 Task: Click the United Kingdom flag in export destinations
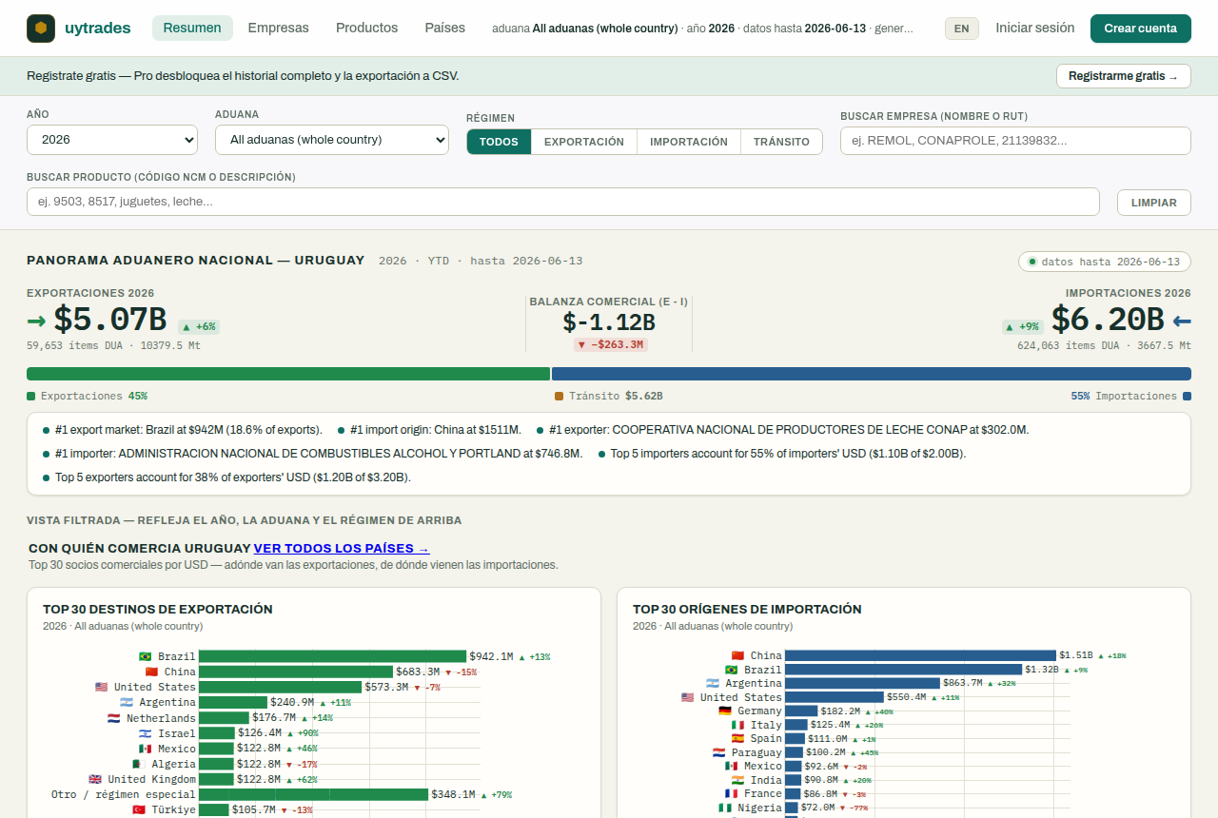click(94, 779)
